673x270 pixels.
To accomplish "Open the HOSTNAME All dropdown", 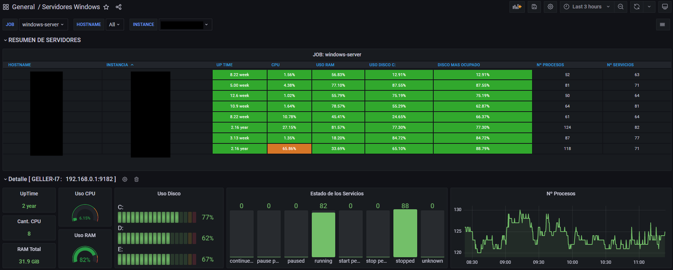I will 115,25.
